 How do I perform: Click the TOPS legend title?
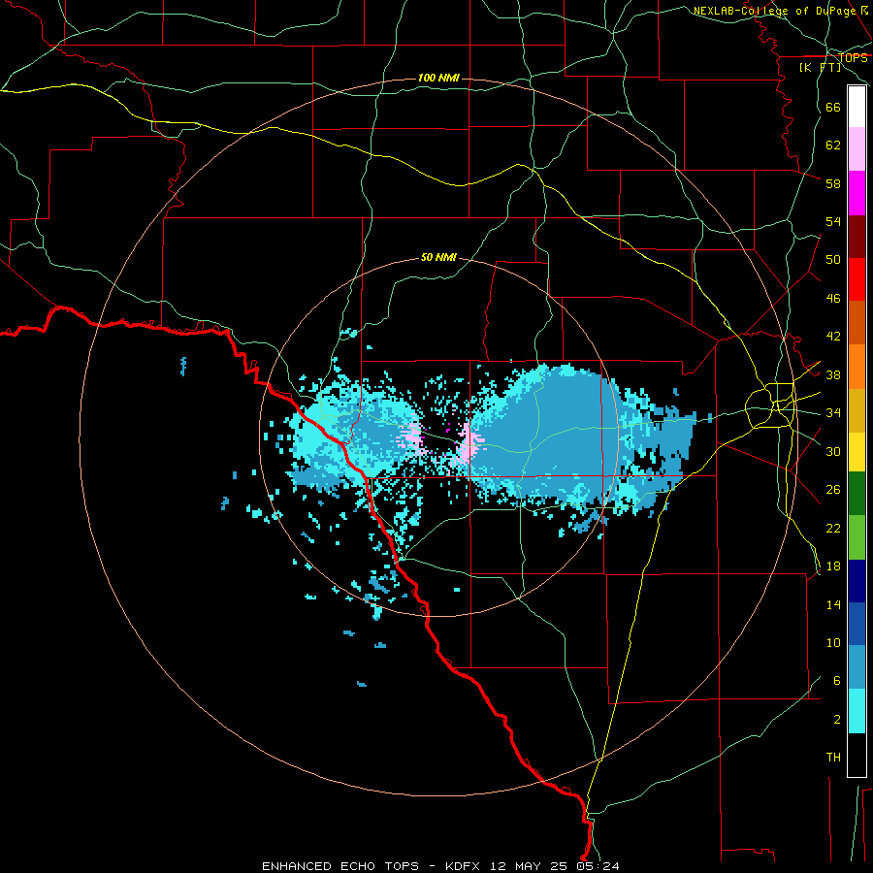853,57
